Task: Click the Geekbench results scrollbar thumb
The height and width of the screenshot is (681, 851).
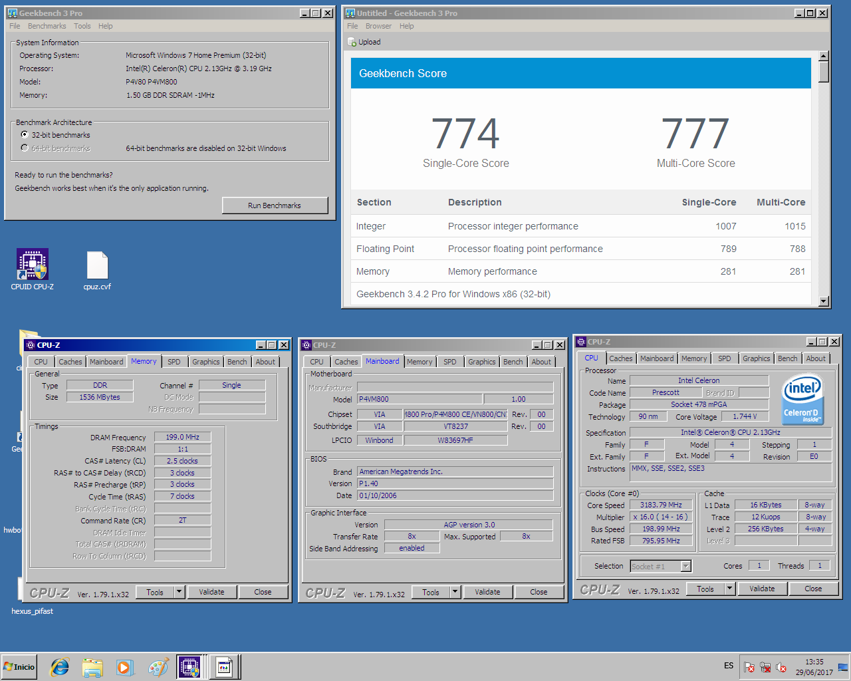Action: [824, 72]
